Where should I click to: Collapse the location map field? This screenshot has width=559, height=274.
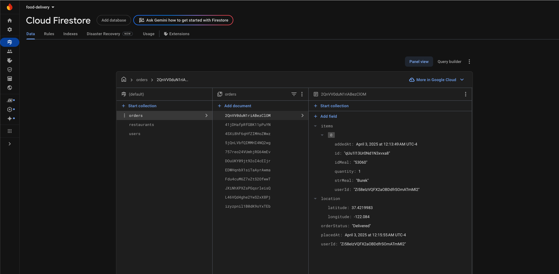point(315,199)
